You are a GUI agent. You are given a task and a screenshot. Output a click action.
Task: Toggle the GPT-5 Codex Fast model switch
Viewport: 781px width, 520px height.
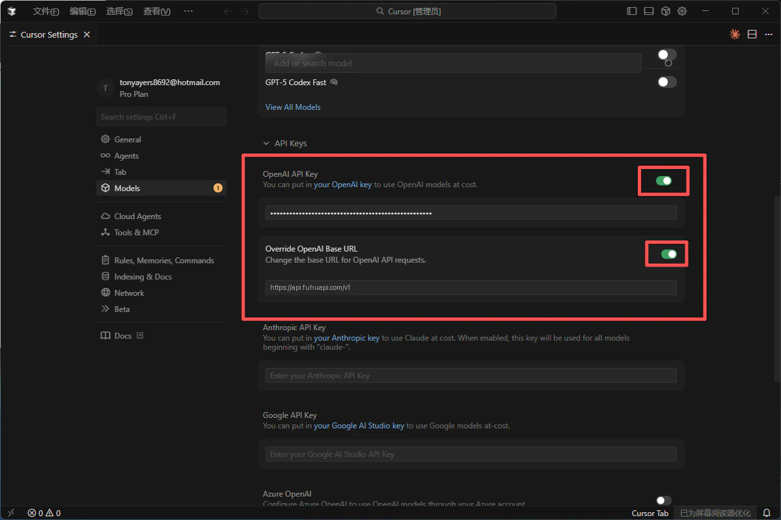coord(666,82)
